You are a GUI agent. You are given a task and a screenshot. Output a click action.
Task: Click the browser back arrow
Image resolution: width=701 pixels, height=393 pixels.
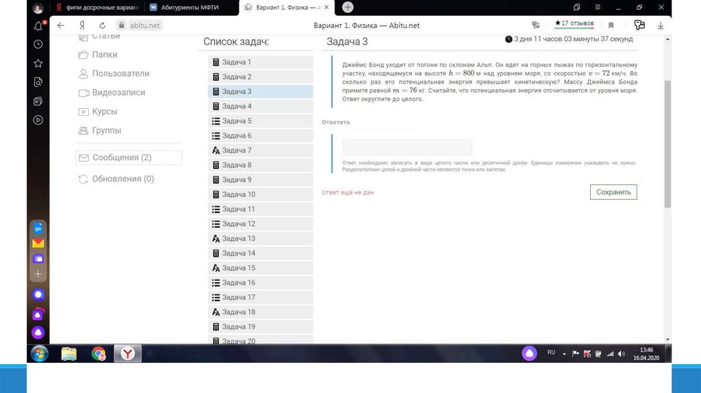[x=61, y=25]
